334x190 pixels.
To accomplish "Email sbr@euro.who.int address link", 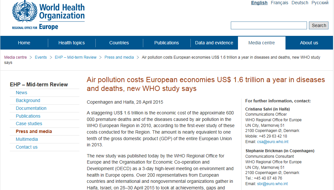I will click(272, 184).
